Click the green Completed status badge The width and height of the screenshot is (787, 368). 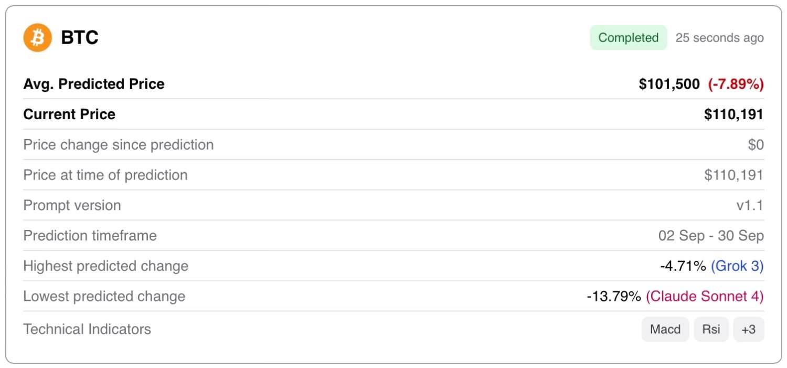coord(628,38)
